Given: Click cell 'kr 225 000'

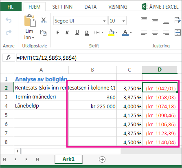Looking at the screenshot, I should [x=92, y=106].
